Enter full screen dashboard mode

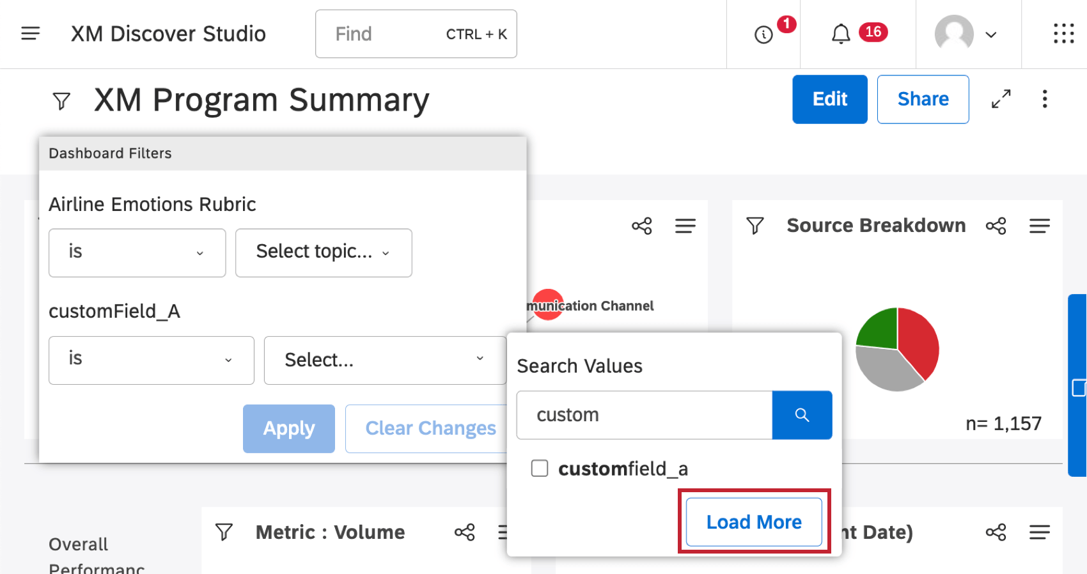(1001, 99)
